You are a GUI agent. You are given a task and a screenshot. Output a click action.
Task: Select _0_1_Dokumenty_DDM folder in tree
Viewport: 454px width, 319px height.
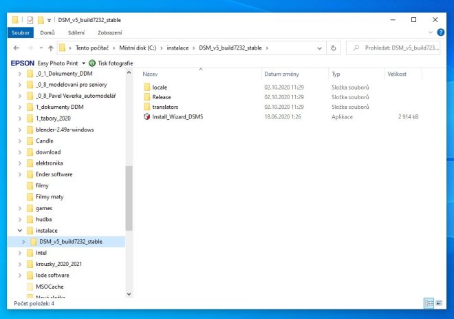(x=64, y=74)
